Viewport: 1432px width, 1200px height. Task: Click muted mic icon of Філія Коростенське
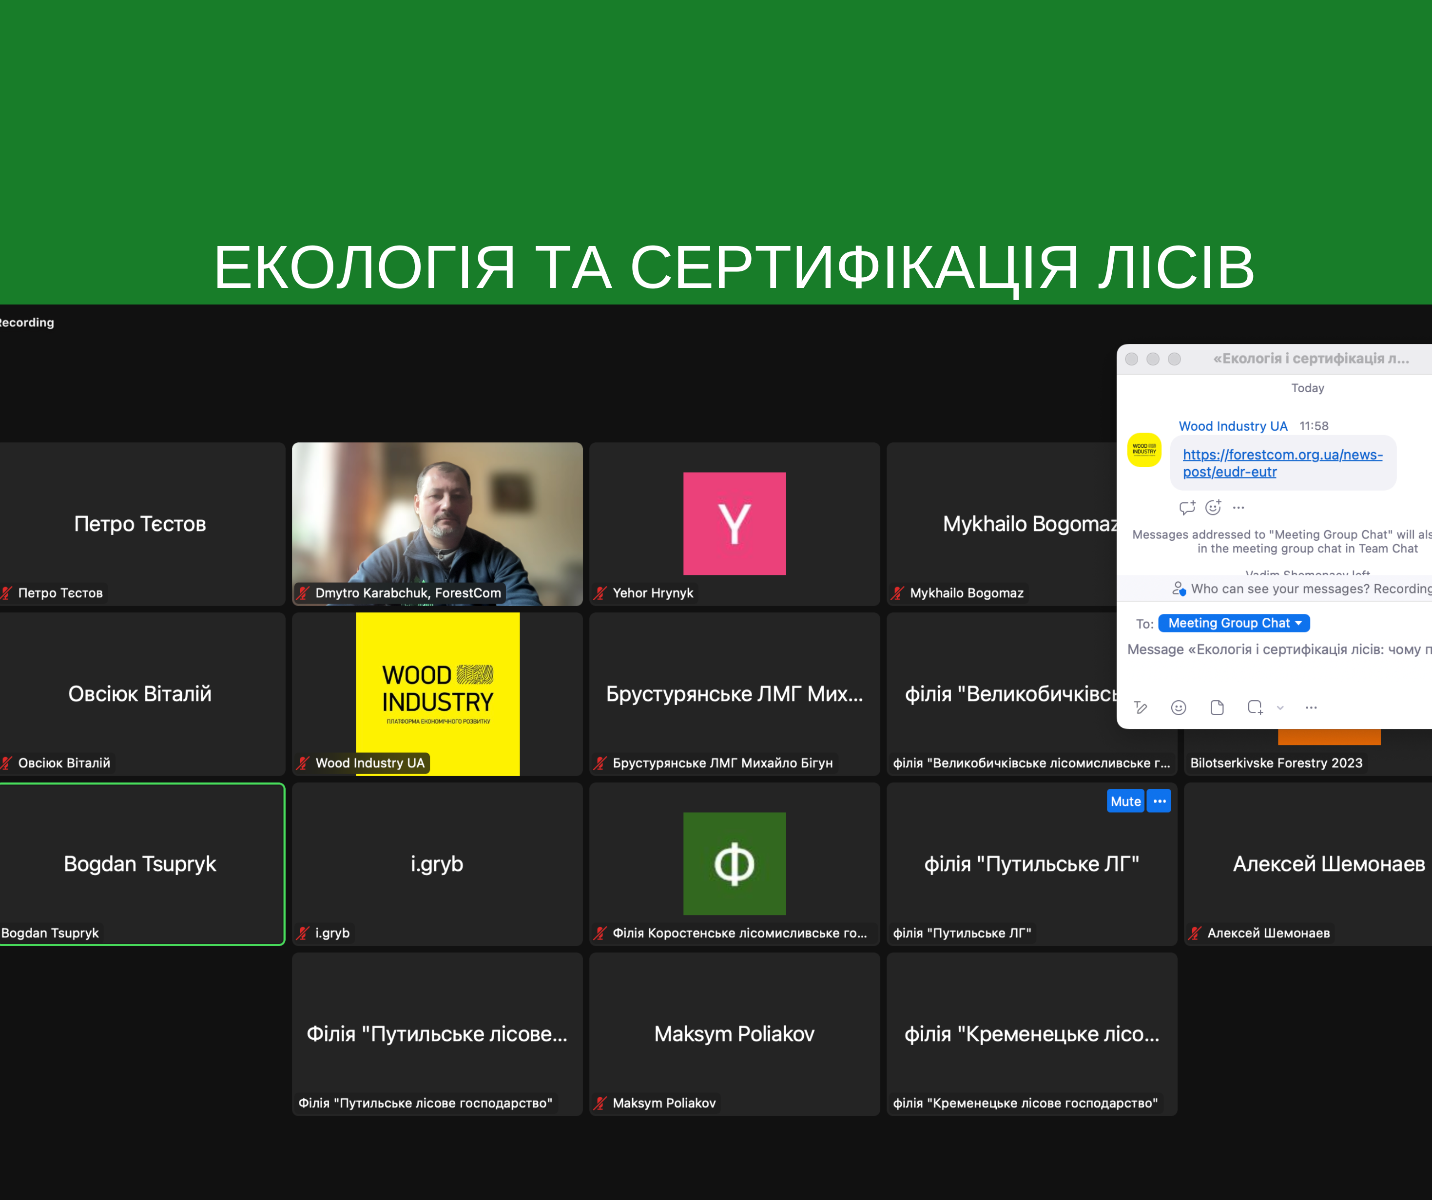point(600,933)
